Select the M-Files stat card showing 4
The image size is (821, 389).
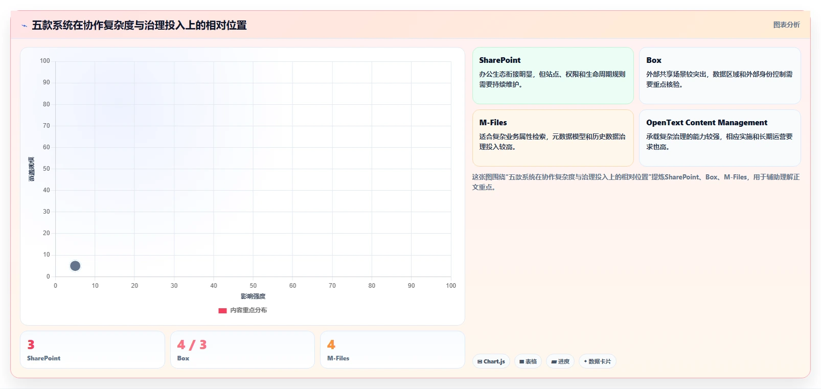coord(392,350)
